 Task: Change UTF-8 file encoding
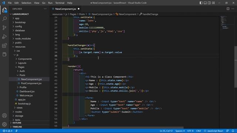click(190, 131)
